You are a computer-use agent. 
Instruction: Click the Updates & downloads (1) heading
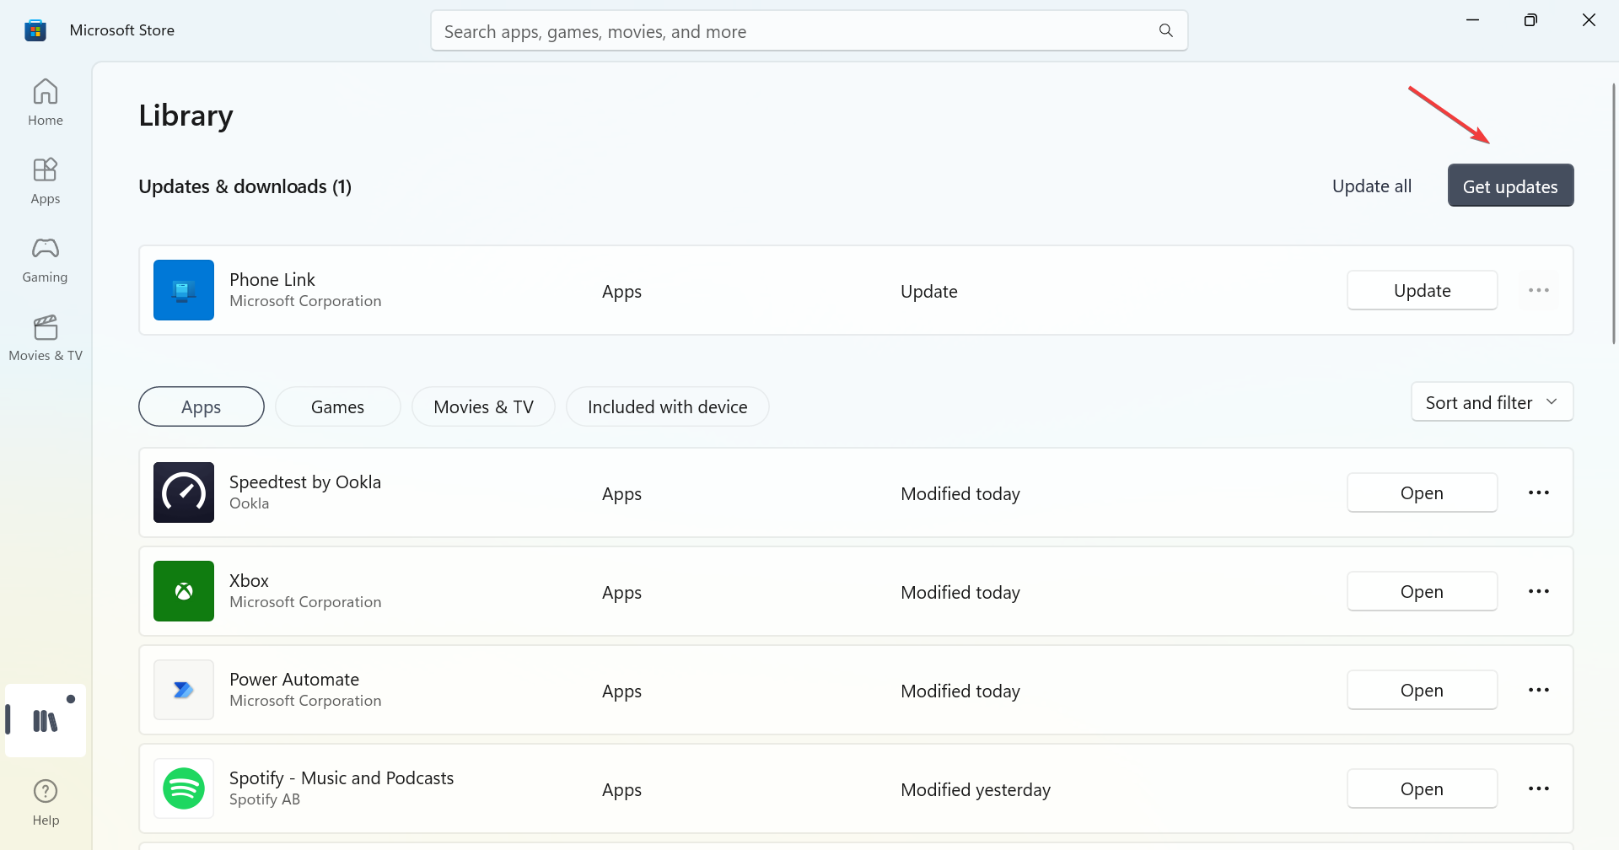click(245, 186)
